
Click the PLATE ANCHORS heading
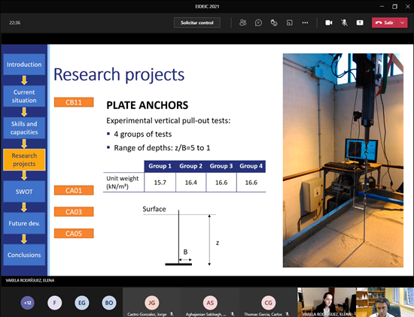(148, 105)
